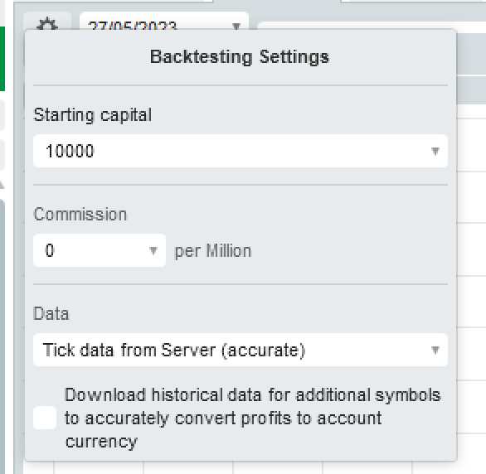Enable the download historical data checkbox
The height and width of the screenshot is (474, 486).
pyautogui.click(x=45, y=418)
